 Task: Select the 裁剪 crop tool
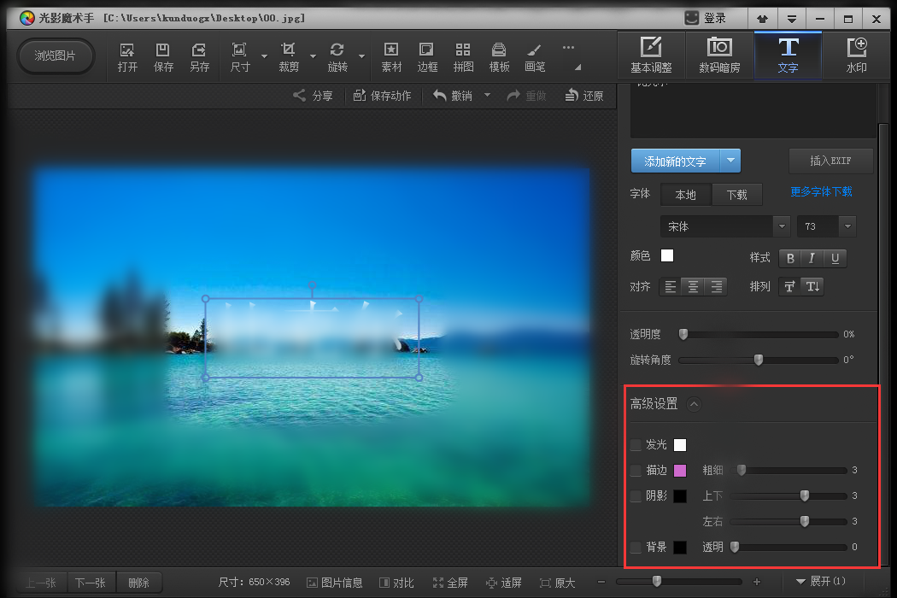pos(289,56)
